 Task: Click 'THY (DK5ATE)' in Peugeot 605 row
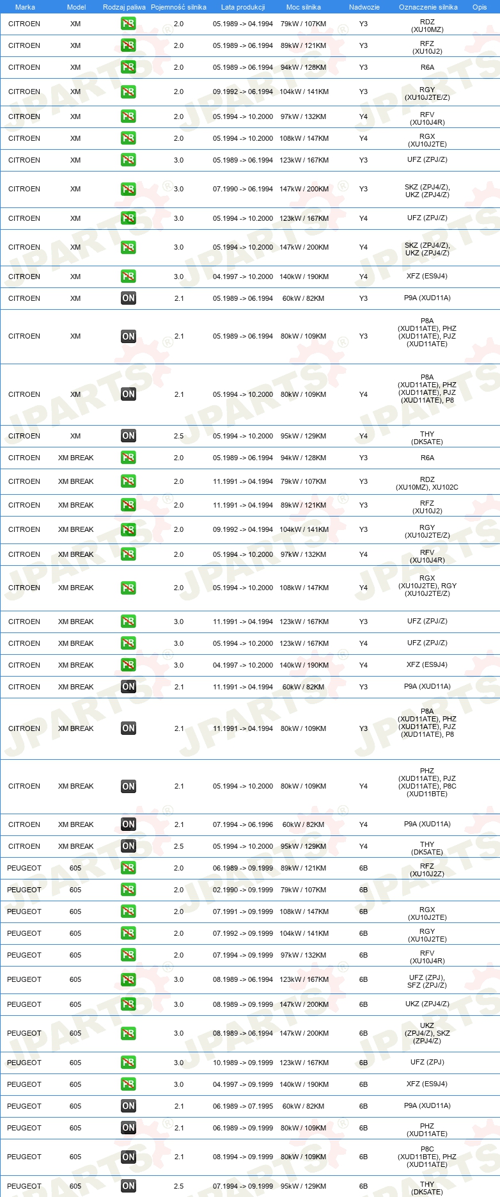427,1188
